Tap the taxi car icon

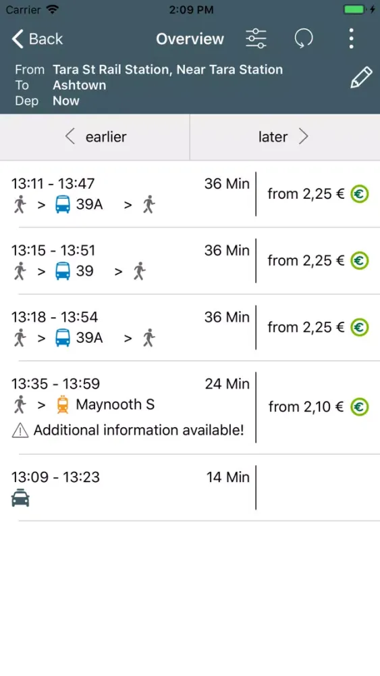pos(20,498)
